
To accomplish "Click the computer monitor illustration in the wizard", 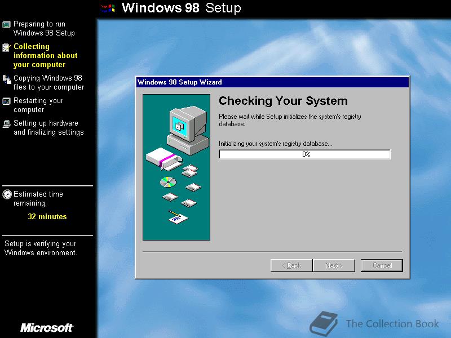I will pos(188,130).
